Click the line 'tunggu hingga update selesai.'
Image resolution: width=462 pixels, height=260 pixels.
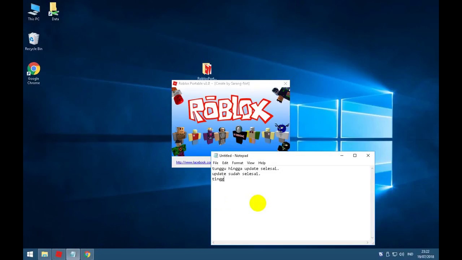tap(245, 169)
